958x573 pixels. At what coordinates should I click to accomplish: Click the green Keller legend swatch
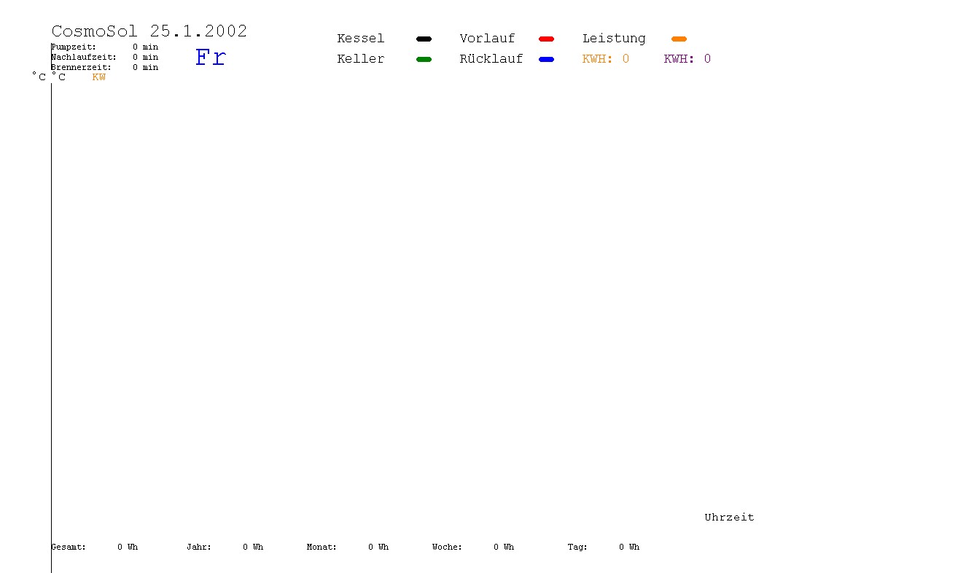pos(424,59)
